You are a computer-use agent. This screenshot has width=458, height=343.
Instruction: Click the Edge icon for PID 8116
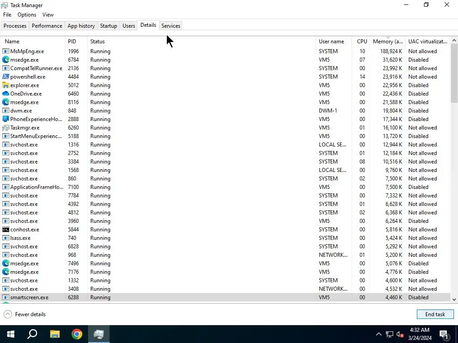(x=5, y=102)
